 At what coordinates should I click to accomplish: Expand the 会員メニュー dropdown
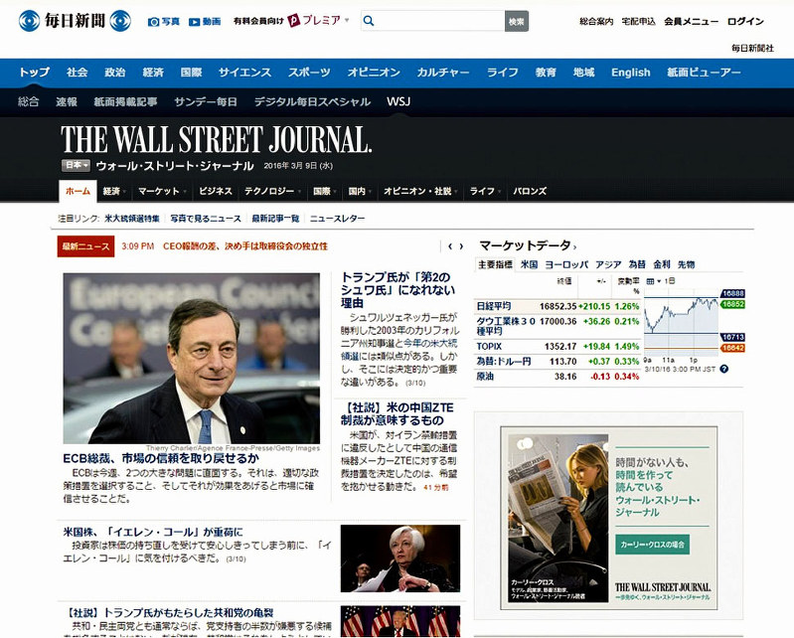coord(691,21)
